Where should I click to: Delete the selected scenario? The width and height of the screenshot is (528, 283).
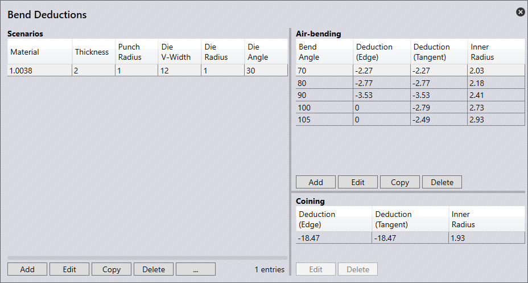154,269
